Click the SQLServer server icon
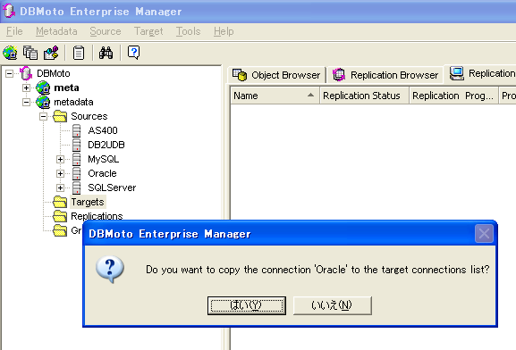Viewport: 516px width, 350px height. coord(76,187)
